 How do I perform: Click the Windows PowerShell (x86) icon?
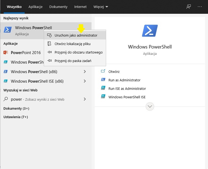click(6, 72)
